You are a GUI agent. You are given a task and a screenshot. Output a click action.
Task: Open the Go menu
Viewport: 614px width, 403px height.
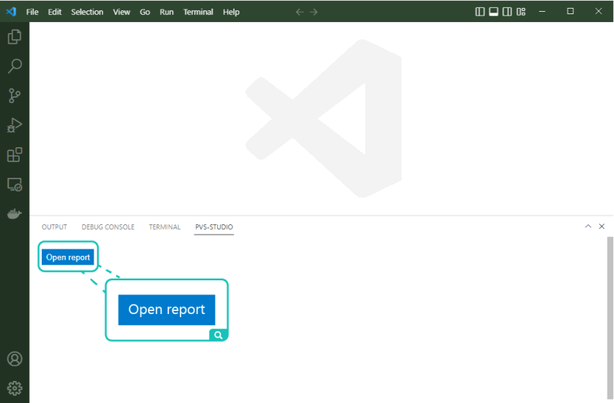coord(145,12)
